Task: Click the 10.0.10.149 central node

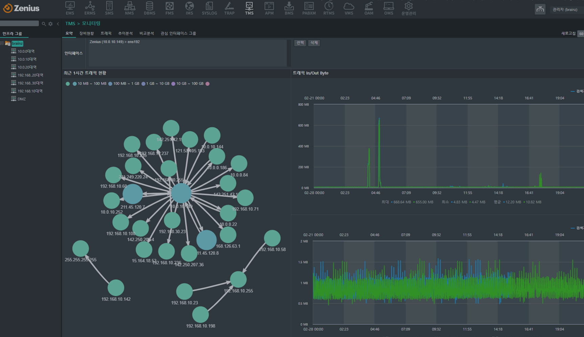Action: coord(181,193)
